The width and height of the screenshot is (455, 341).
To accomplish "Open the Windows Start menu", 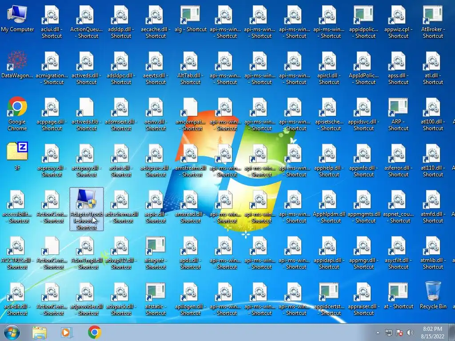I will 12,332.
